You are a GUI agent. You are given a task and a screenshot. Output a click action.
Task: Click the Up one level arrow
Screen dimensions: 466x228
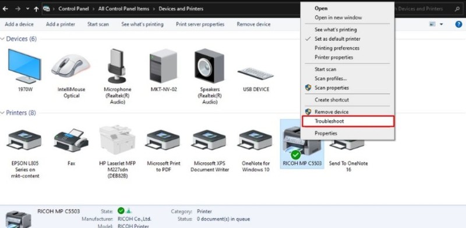[x=36, y=9]
